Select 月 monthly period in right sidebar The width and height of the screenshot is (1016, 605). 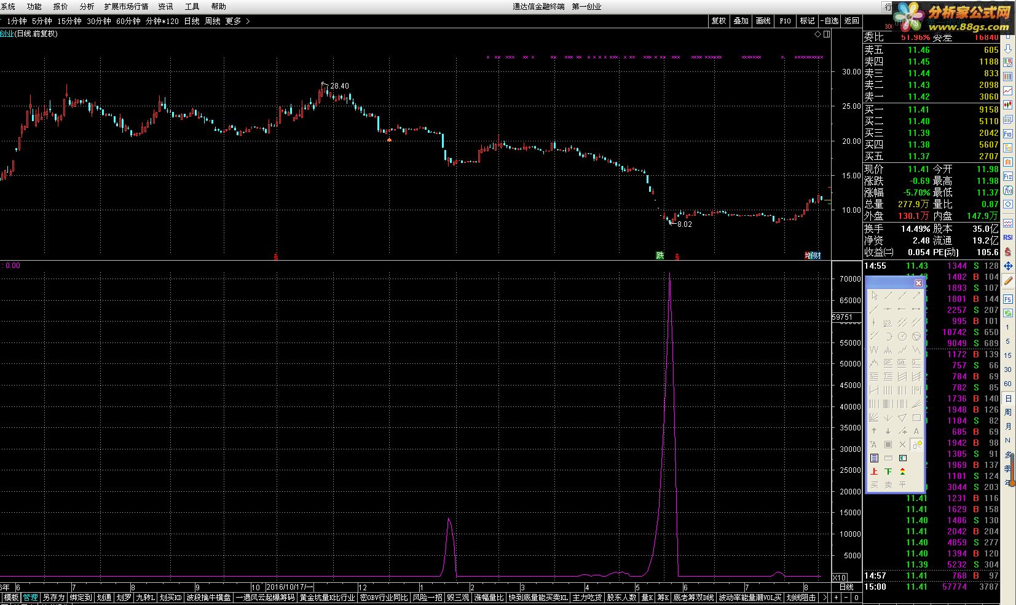(x=1008, y=426)
